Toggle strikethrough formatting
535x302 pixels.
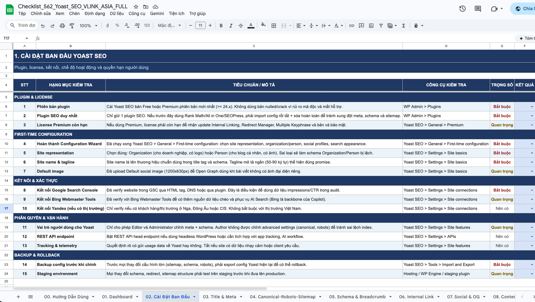point(241,25)
